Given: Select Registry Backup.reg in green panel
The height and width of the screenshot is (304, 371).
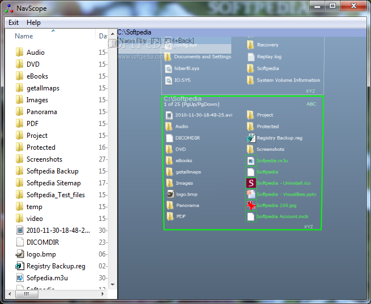Looking at the screenshot, I should 274,138.
